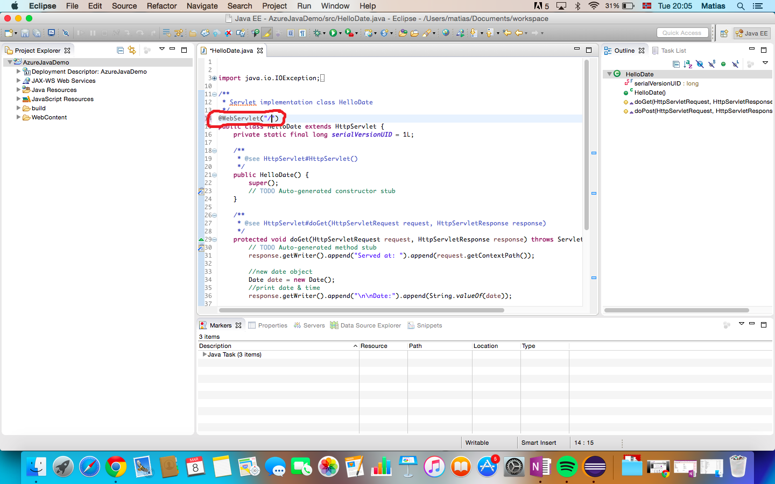
Task: Click the Previous Annotation up arrow icon
Action: tap(489, 33)
